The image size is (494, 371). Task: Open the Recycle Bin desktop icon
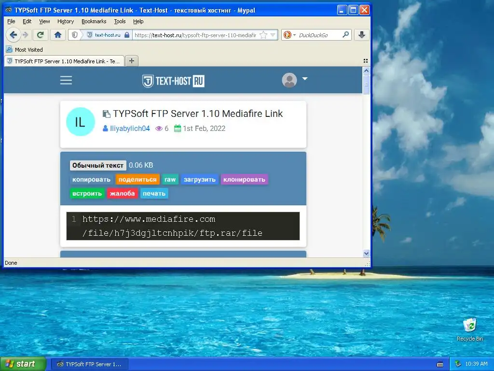[470, 329]
